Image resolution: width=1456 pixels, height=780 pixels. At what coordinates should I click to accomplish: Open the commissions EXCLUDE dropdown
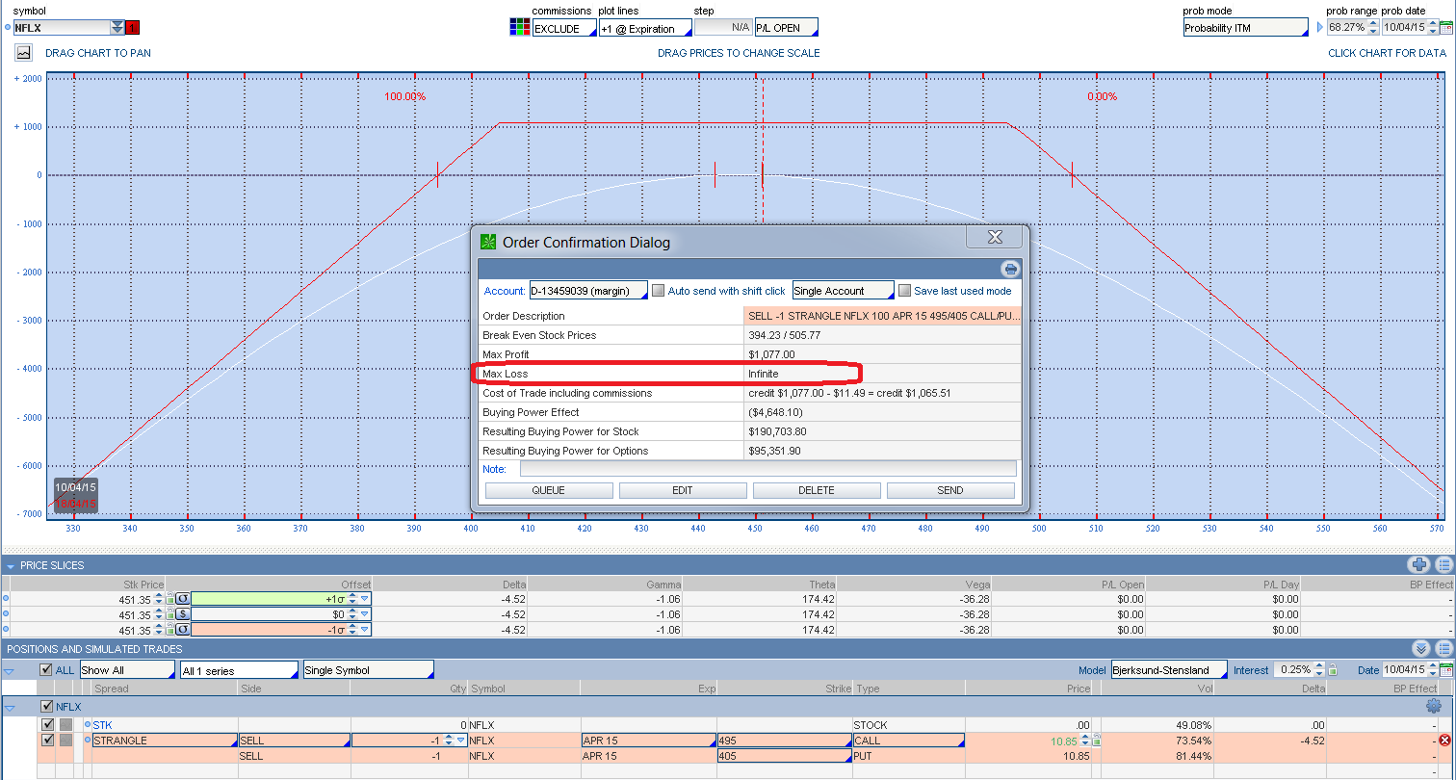coord(563,29)
